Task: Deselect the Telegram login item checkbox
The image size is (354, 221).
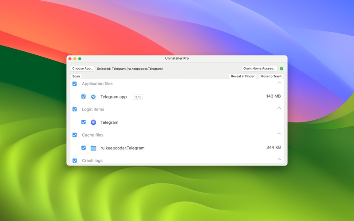Action: (83, 122)
